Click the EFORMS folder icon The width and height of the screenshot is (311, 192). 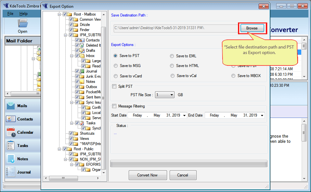pyautogui.click(x=82, y=164)
